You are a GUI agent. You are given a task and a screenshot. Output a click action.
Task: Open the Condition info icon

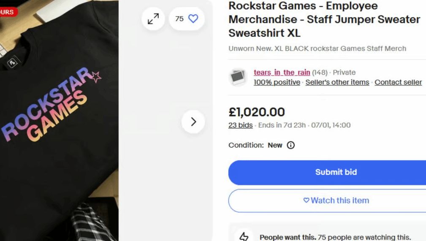point(290,145)
